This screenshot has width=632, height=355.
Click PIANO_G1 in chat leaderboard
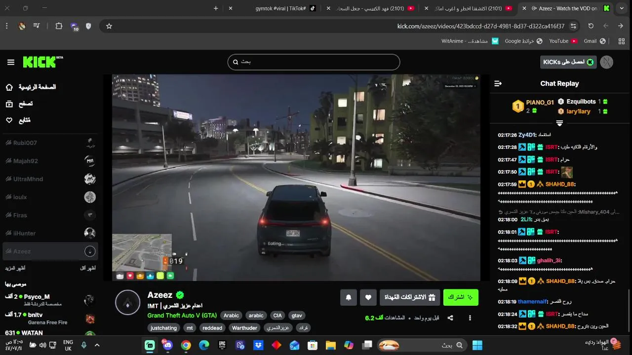click(540, 103)
